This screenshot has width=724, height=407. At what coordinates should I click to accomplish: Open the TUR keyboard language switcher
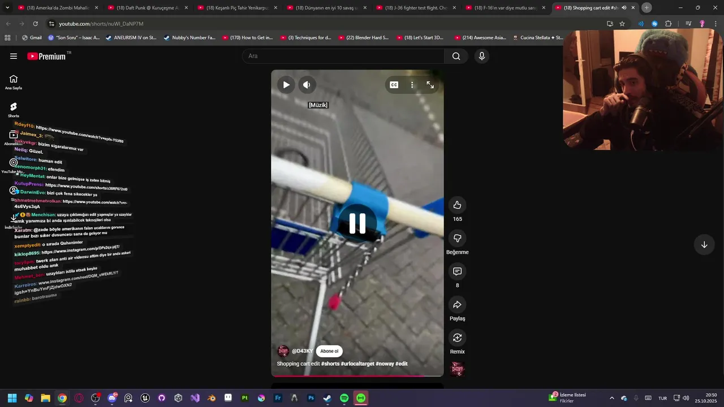tap(662, 398)
